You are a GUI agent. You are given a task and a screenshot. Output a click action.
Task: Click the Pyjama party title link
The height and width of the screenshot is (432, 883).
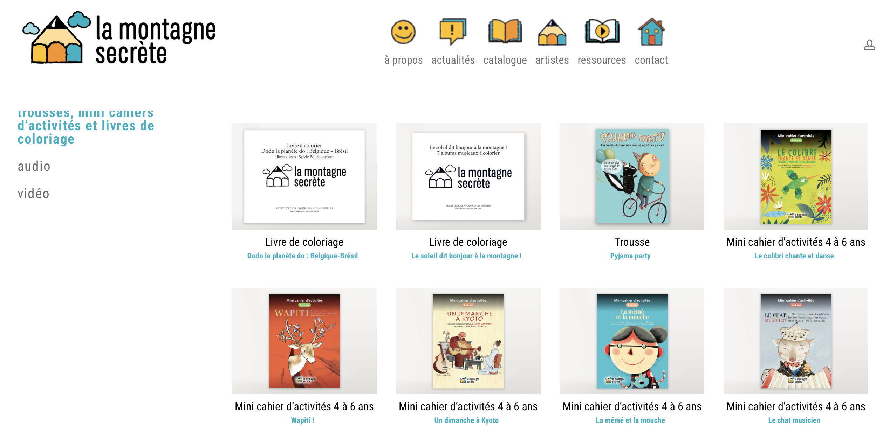click(x=630, y=256)
